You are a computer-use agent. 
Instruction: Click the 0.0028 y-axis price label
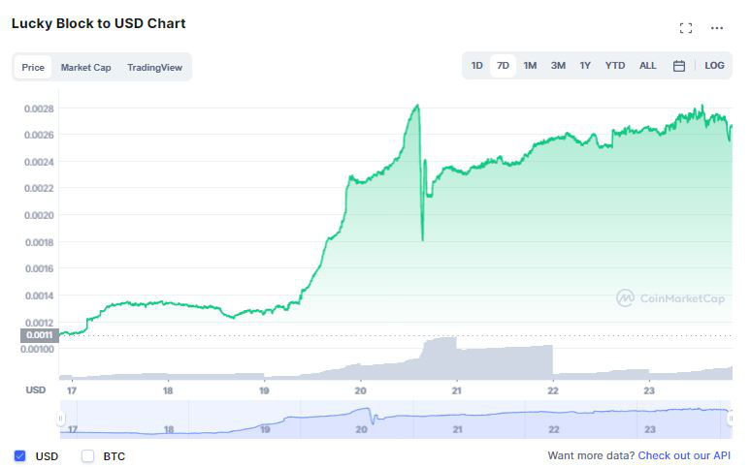(x=39, y=109)
